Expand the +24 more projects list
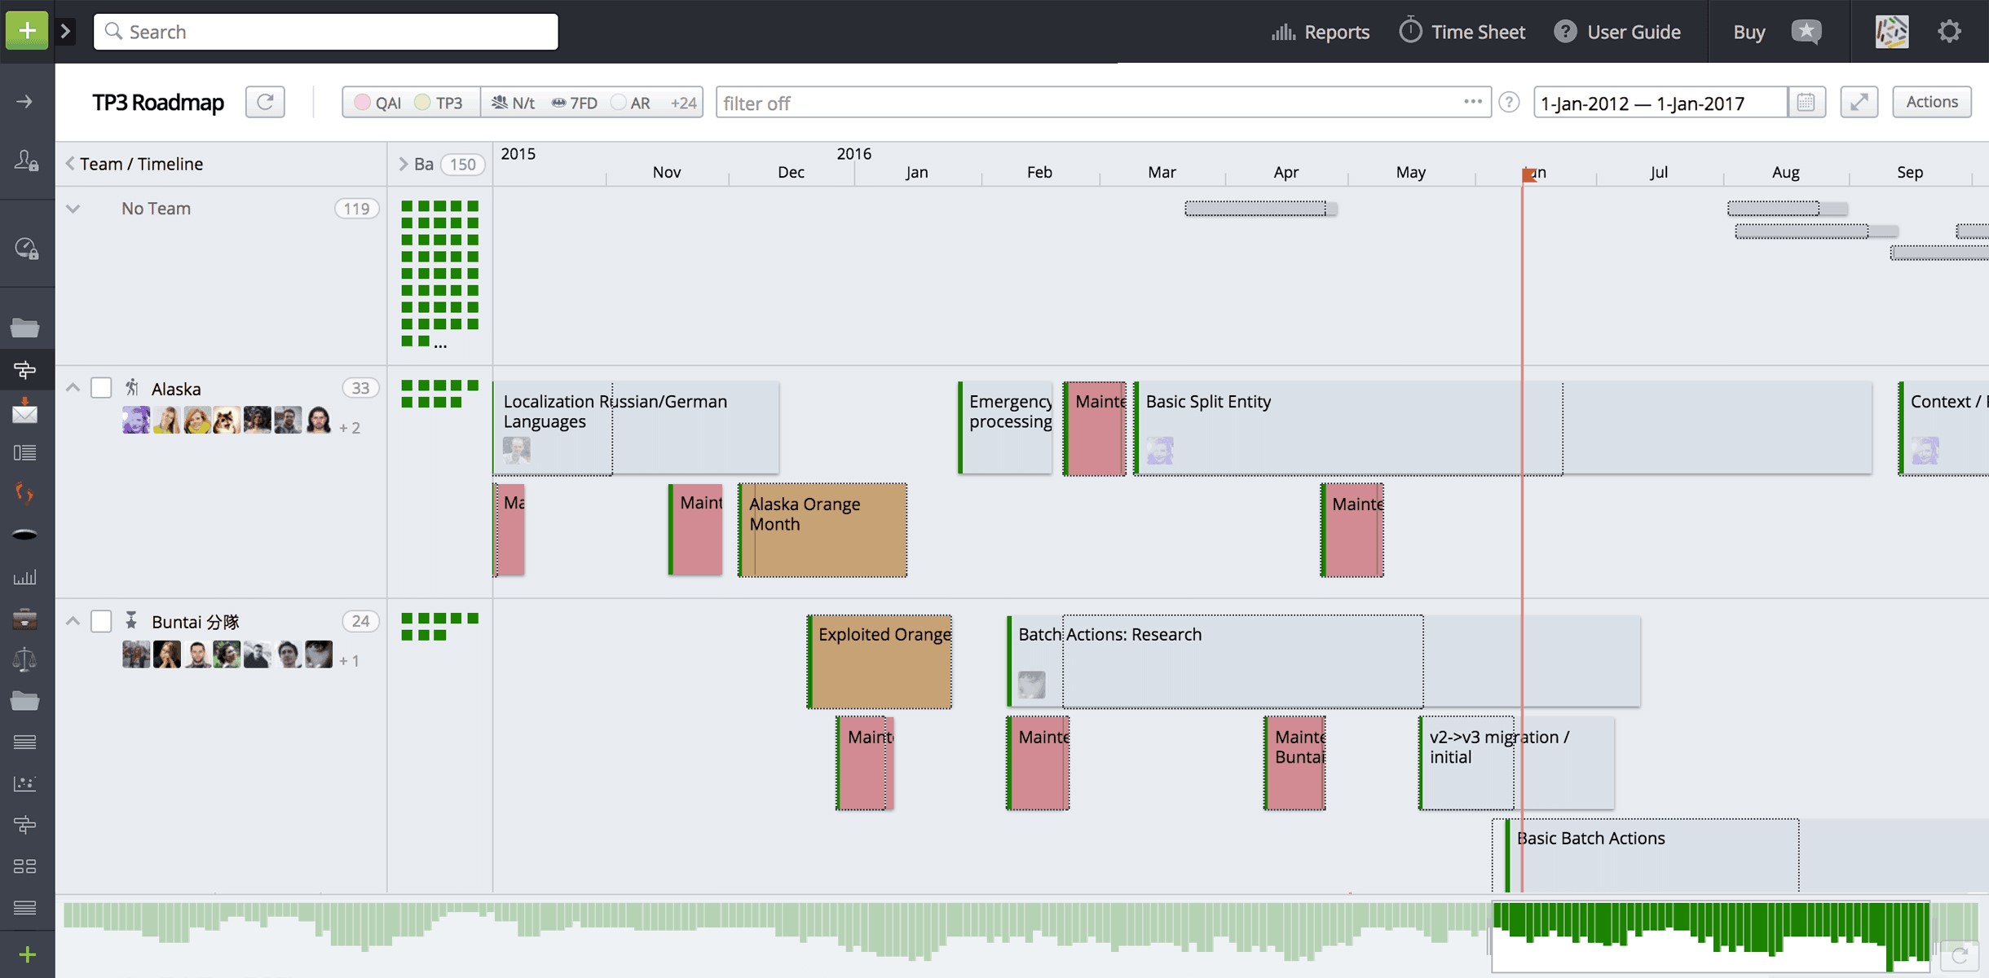Image resolution: width=1989 pixels, height=978 pixels. [x=683, y=103]
